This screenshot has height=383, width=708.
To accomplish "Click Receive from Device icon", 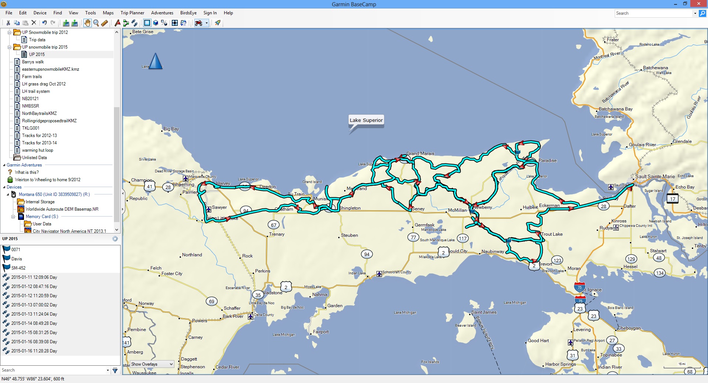I will pos(74,23).
